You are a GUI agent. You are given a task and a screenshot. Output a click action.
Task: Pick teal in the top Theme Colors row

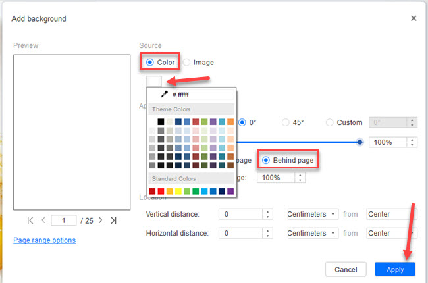point(222,122)
